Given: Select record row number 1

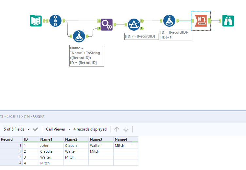Looking at the screenshot, I should click(11, 146).
